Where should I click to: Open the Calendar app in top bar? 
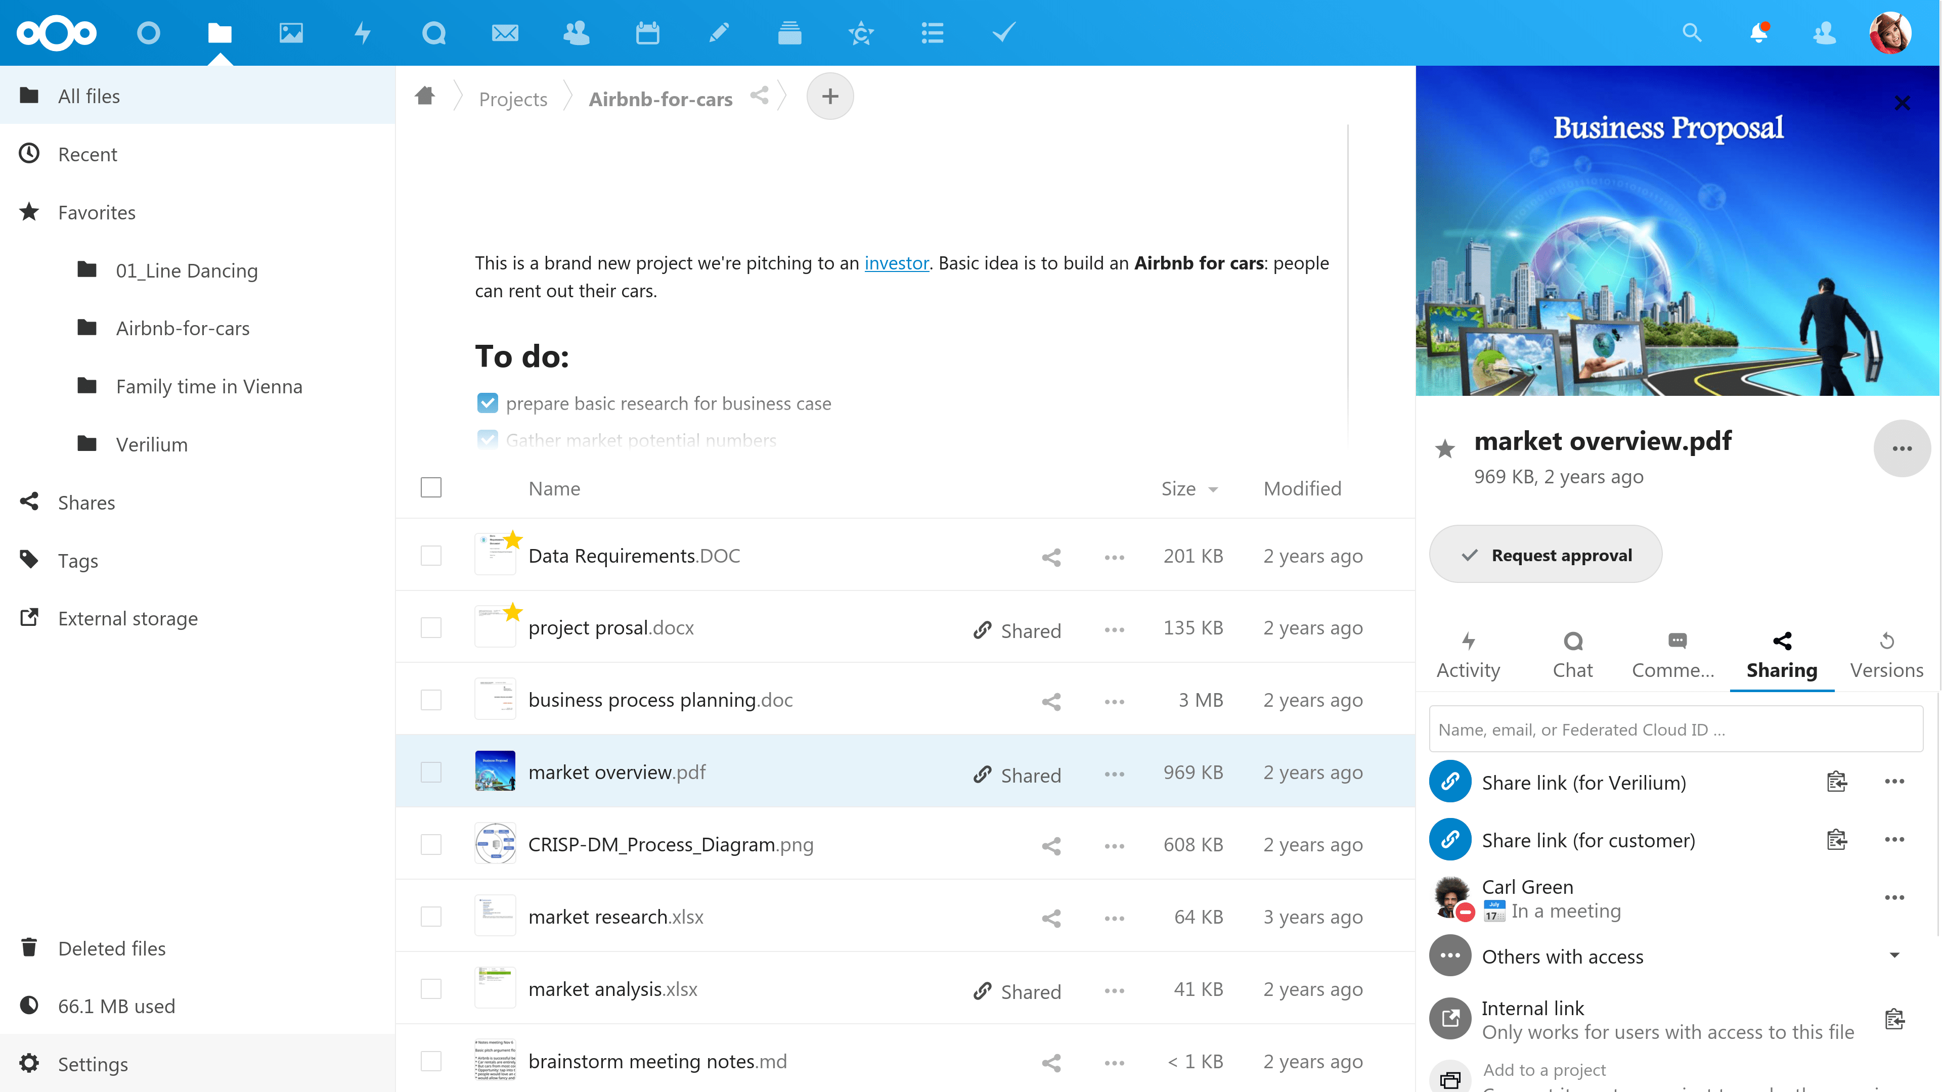pyautogui.click(x=647, y=33)
